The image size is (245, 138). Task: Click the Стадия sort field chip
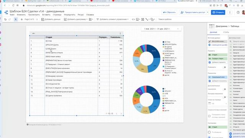[217, 127]
